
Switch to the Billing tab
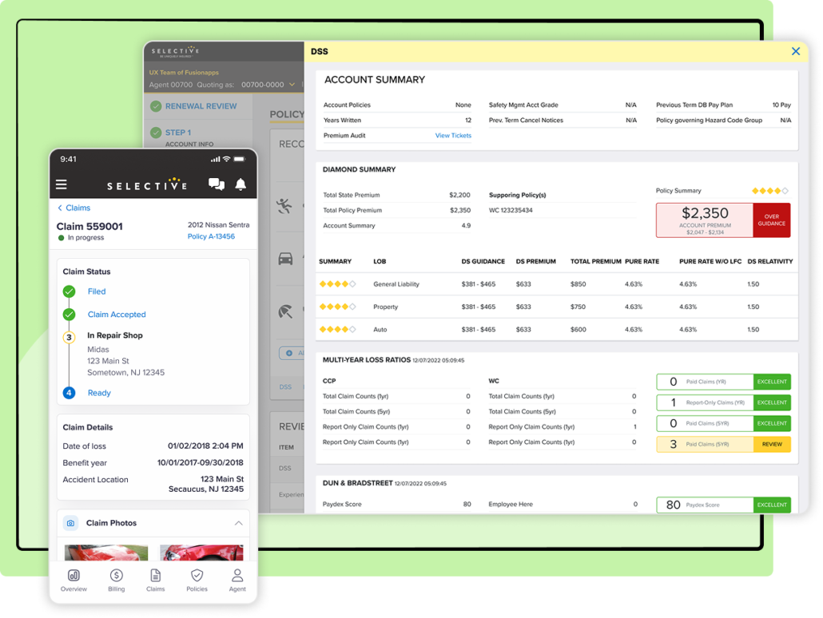[117, 580]
